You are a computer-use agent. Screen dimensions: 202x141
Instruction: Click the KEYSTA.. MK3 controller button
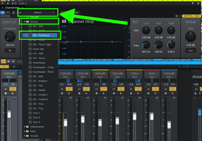pos(191,16)
